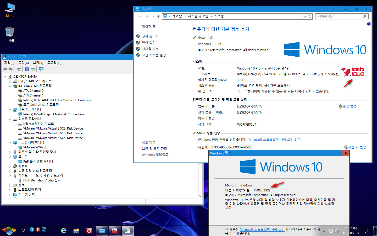The width and height of the screenshot is (377, 236).
Task: Click the help question icon in System window
Action: pyautogui.click(x=369, y=24)
